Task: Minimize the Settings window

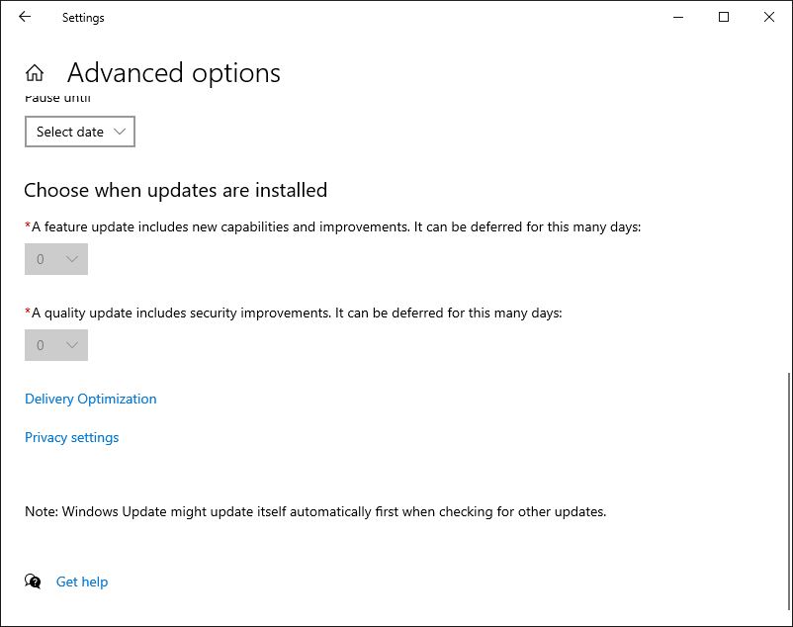Action: click(678, 17)
